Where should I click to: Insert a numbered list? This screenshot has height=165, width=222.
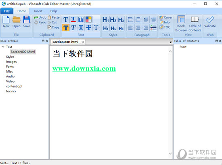tap(138, 19)
